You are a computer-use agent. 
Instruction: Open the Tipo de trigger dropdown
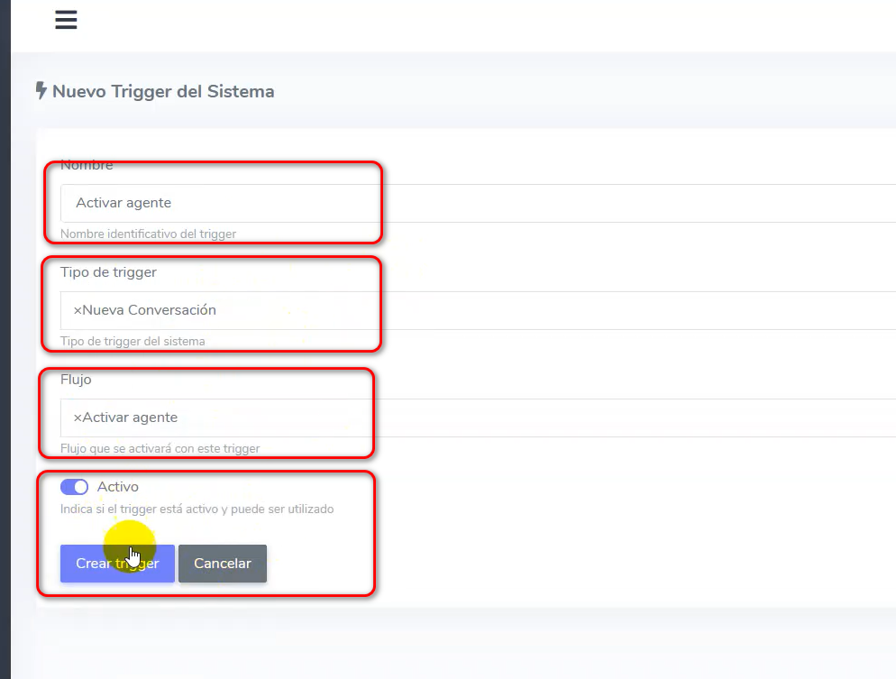[541, 310]
